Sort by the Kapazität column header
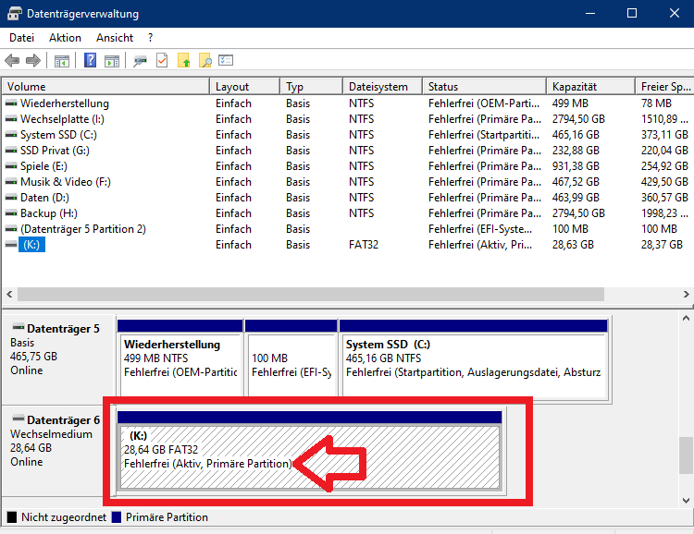Screen dimensions: 694x534 591,86
